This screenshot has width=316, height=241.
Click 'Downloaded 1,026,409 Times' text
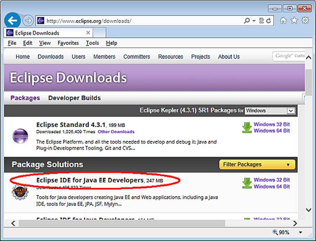[x=66, y=132]
